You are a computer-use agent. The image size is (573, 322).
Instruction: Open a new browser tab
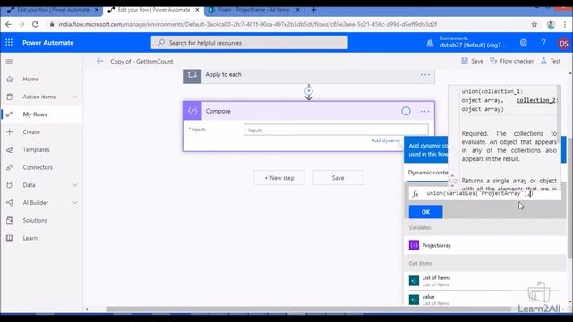pos(313,10)
